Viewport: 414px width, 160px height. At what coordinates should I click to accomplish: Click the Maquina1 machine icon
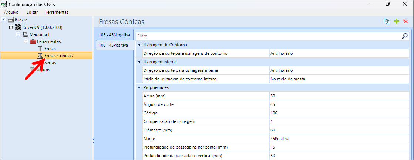coord(26,34)
